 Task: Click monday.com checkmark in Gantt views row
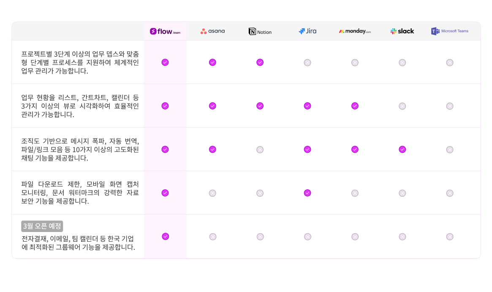(355, 106)
